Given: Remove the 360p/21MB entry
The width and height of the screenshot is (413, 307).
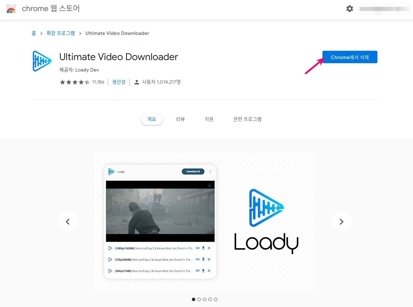Looking at the screenshot, I should point(209,271).
